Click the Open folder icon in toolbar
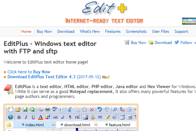 point(18,109)
